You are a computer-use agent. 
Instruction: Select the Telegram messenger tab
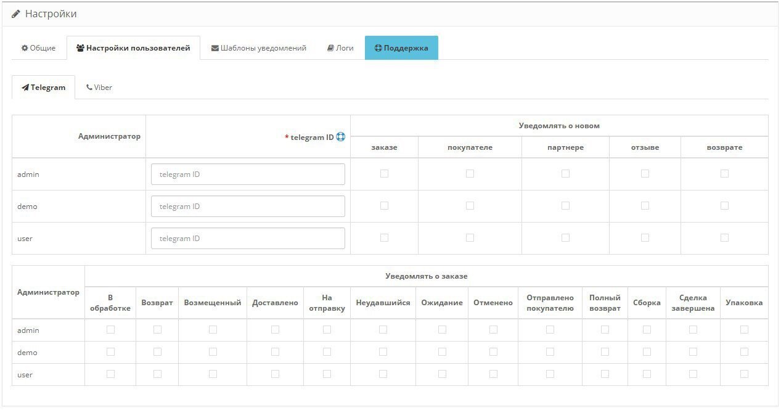(43, 88)
